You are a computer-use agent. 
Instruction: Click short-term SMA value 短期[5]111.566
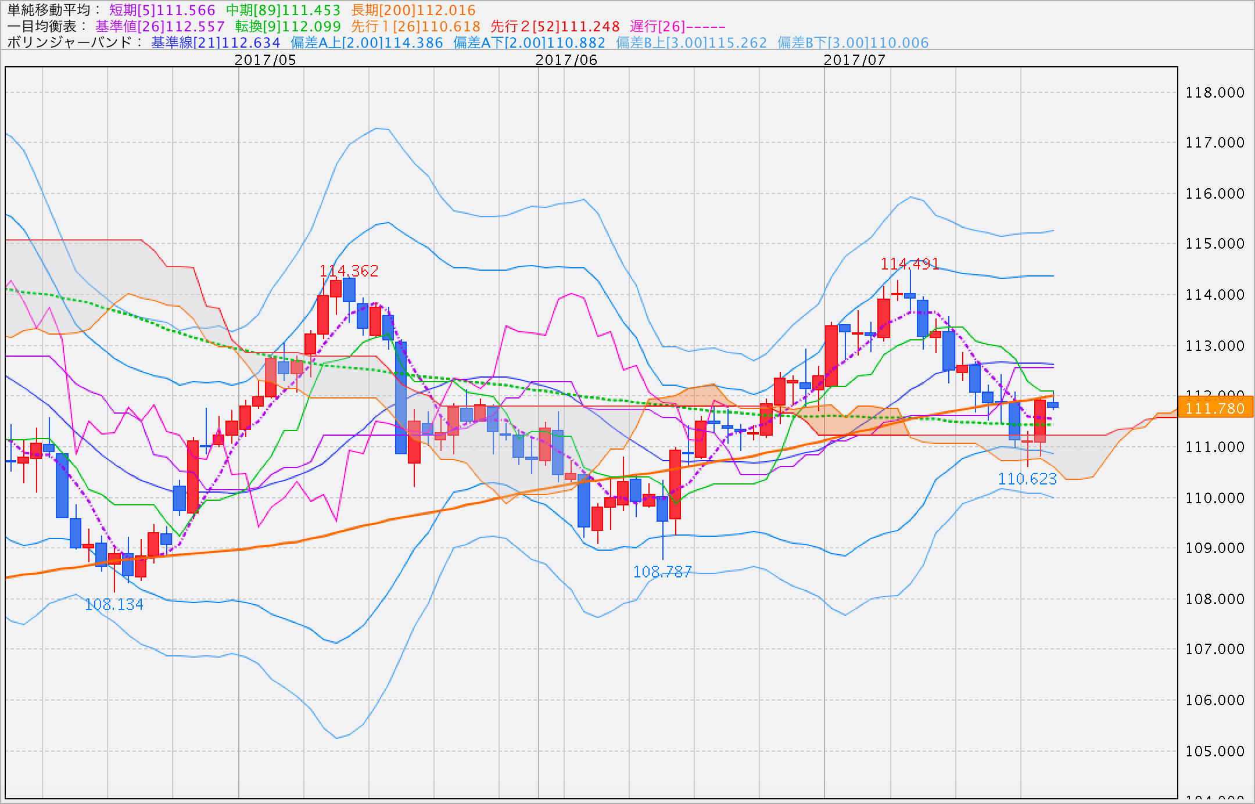[162, 10]
